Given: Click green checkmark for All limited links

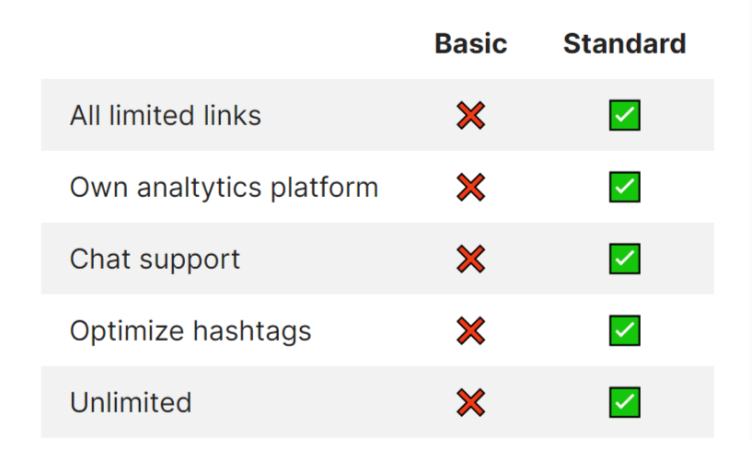Looking at the screenshot, I should tap(624, 115).
